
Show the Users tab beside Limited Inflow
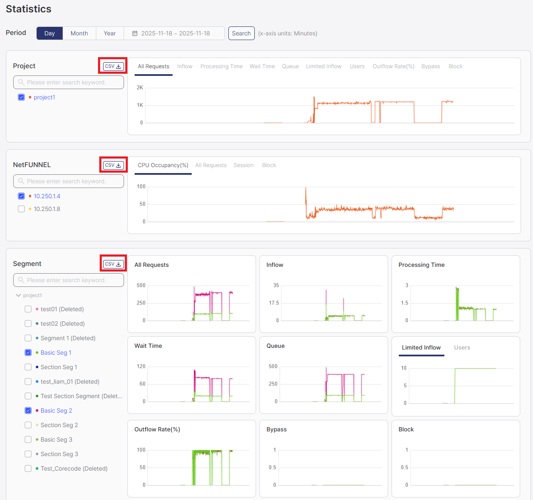462,348
